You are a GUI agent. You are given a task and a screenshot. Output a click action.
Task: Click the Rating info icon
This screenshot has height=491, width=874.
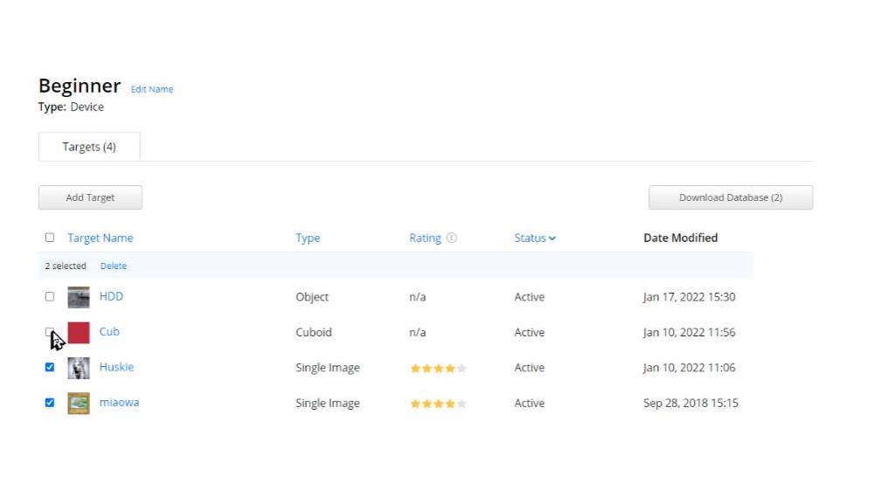pyautogui.click(x=452, y=238)
